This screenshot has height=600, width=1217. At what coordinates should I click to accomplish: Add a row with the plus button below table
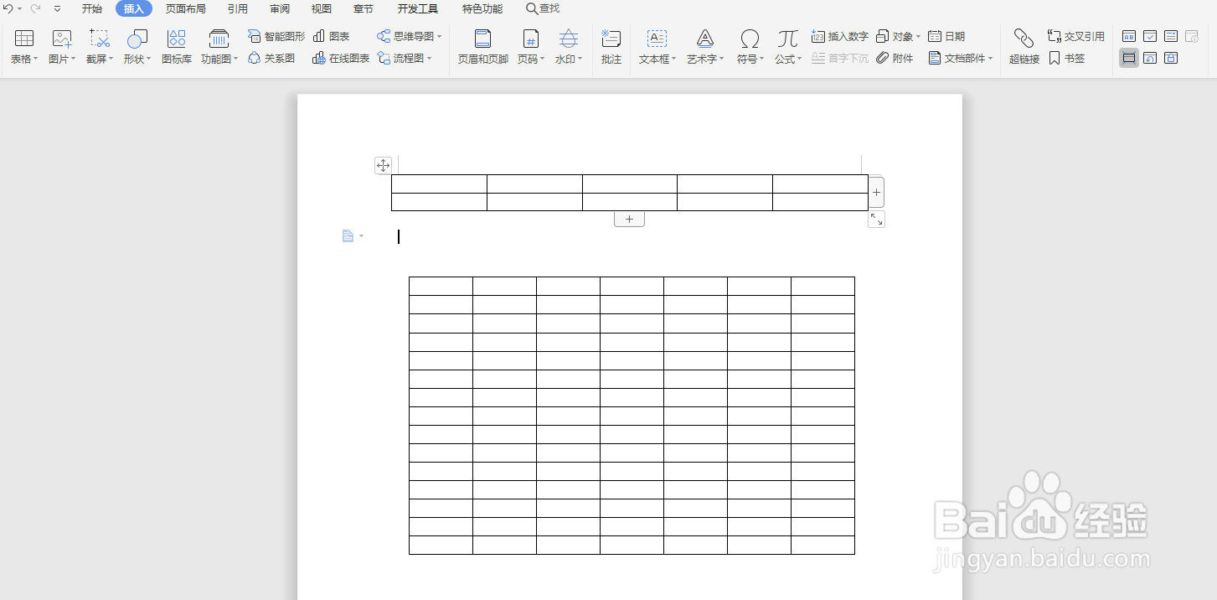coord(629,219)
